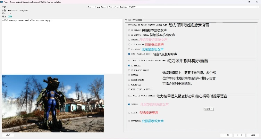Choose Rocket Prime in damaged armor group
Viewport: 261px width, 139px height.
(x=129, y=44)
